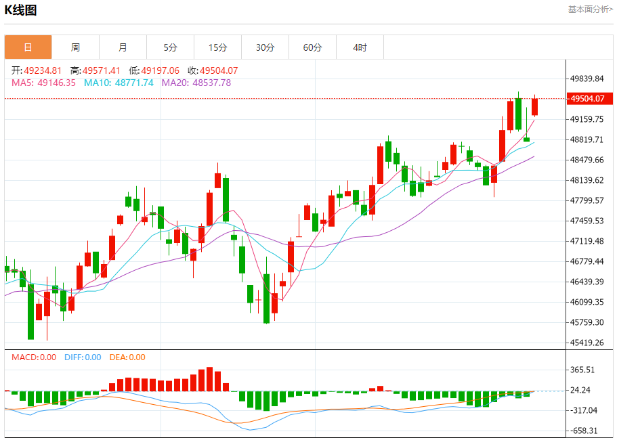
Task: Switch to the 月 monthly tab
Action: [x=123, y=47]
